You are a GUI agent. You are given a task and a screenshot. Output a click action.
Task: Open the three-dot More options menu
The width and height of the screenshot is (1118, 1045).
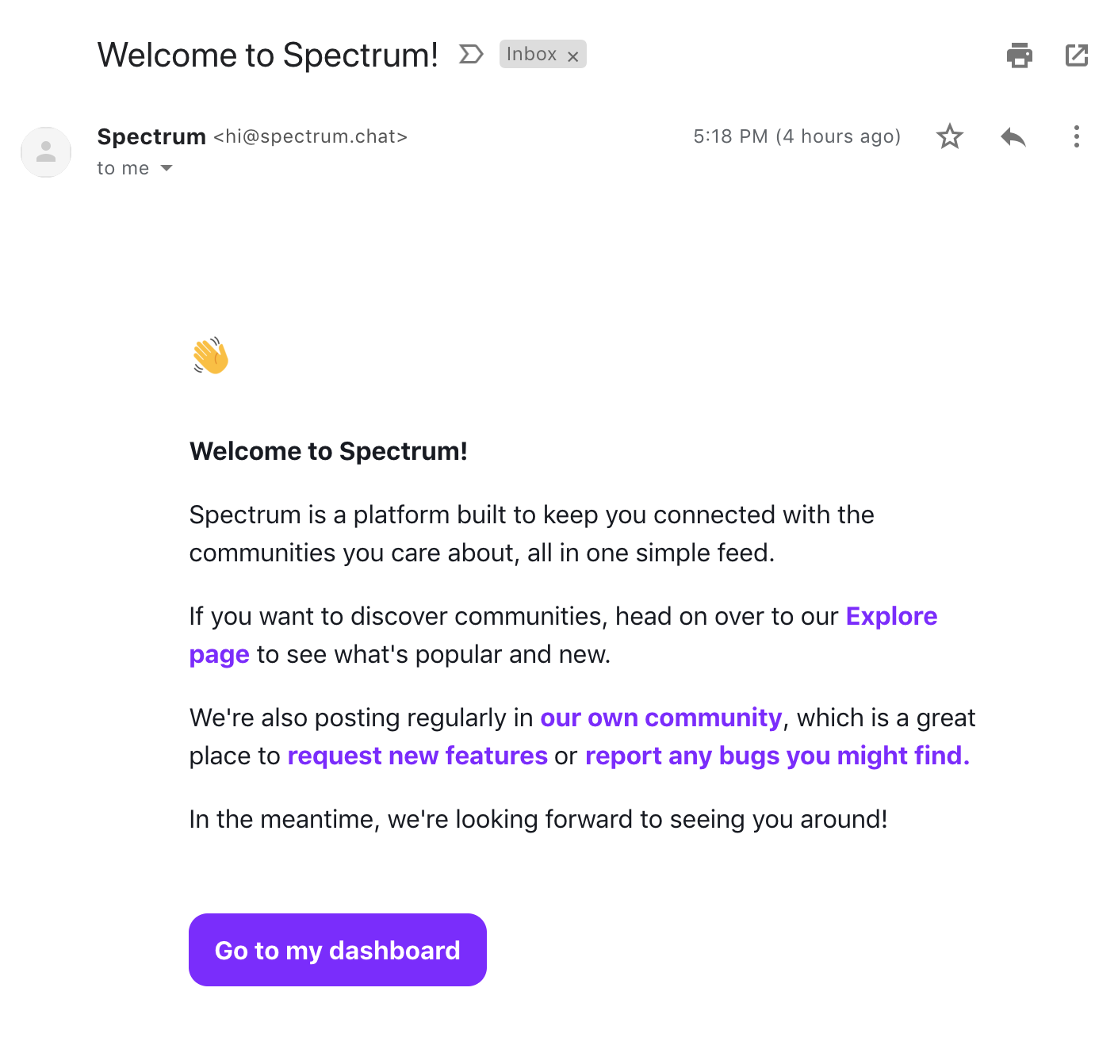click(x=1076, y=136)
